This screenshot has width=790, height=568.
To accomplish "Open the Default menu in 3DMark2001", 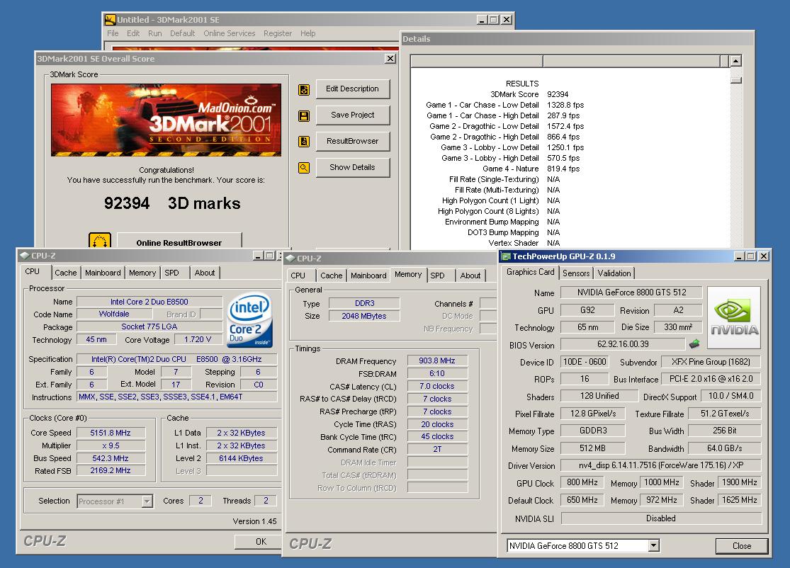I will tap(182, 33).
